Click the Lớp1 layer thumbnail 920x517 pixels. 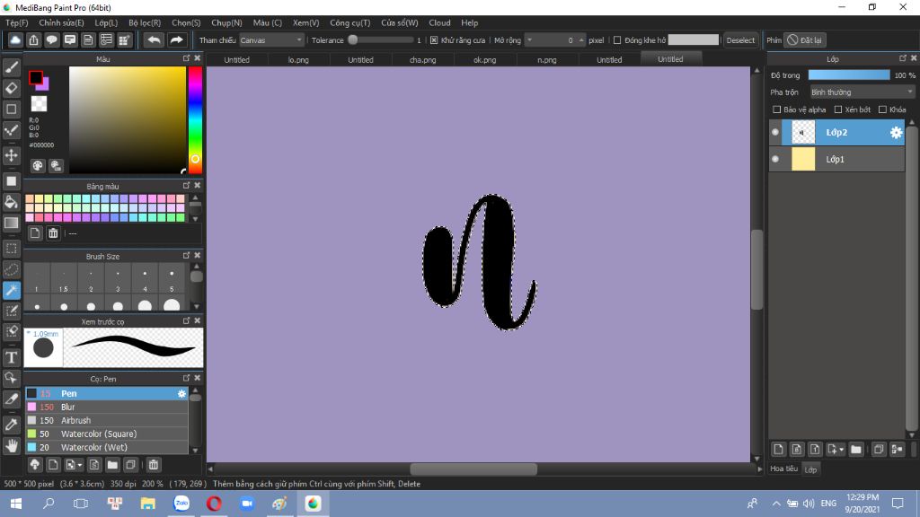[x=803, y=160]
